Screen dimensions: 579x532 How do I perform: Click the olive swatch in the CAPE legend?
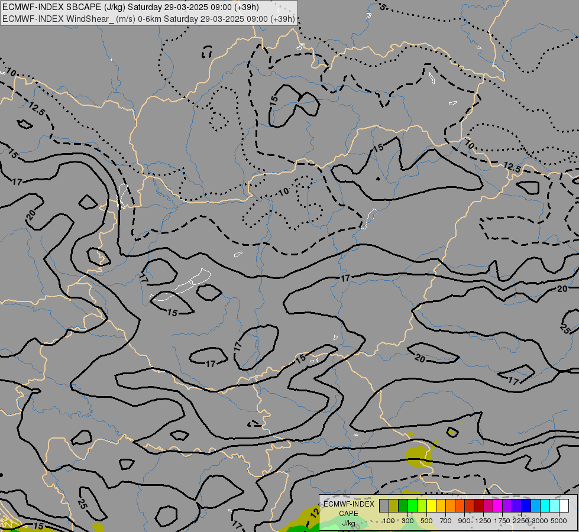coord(394,506)
